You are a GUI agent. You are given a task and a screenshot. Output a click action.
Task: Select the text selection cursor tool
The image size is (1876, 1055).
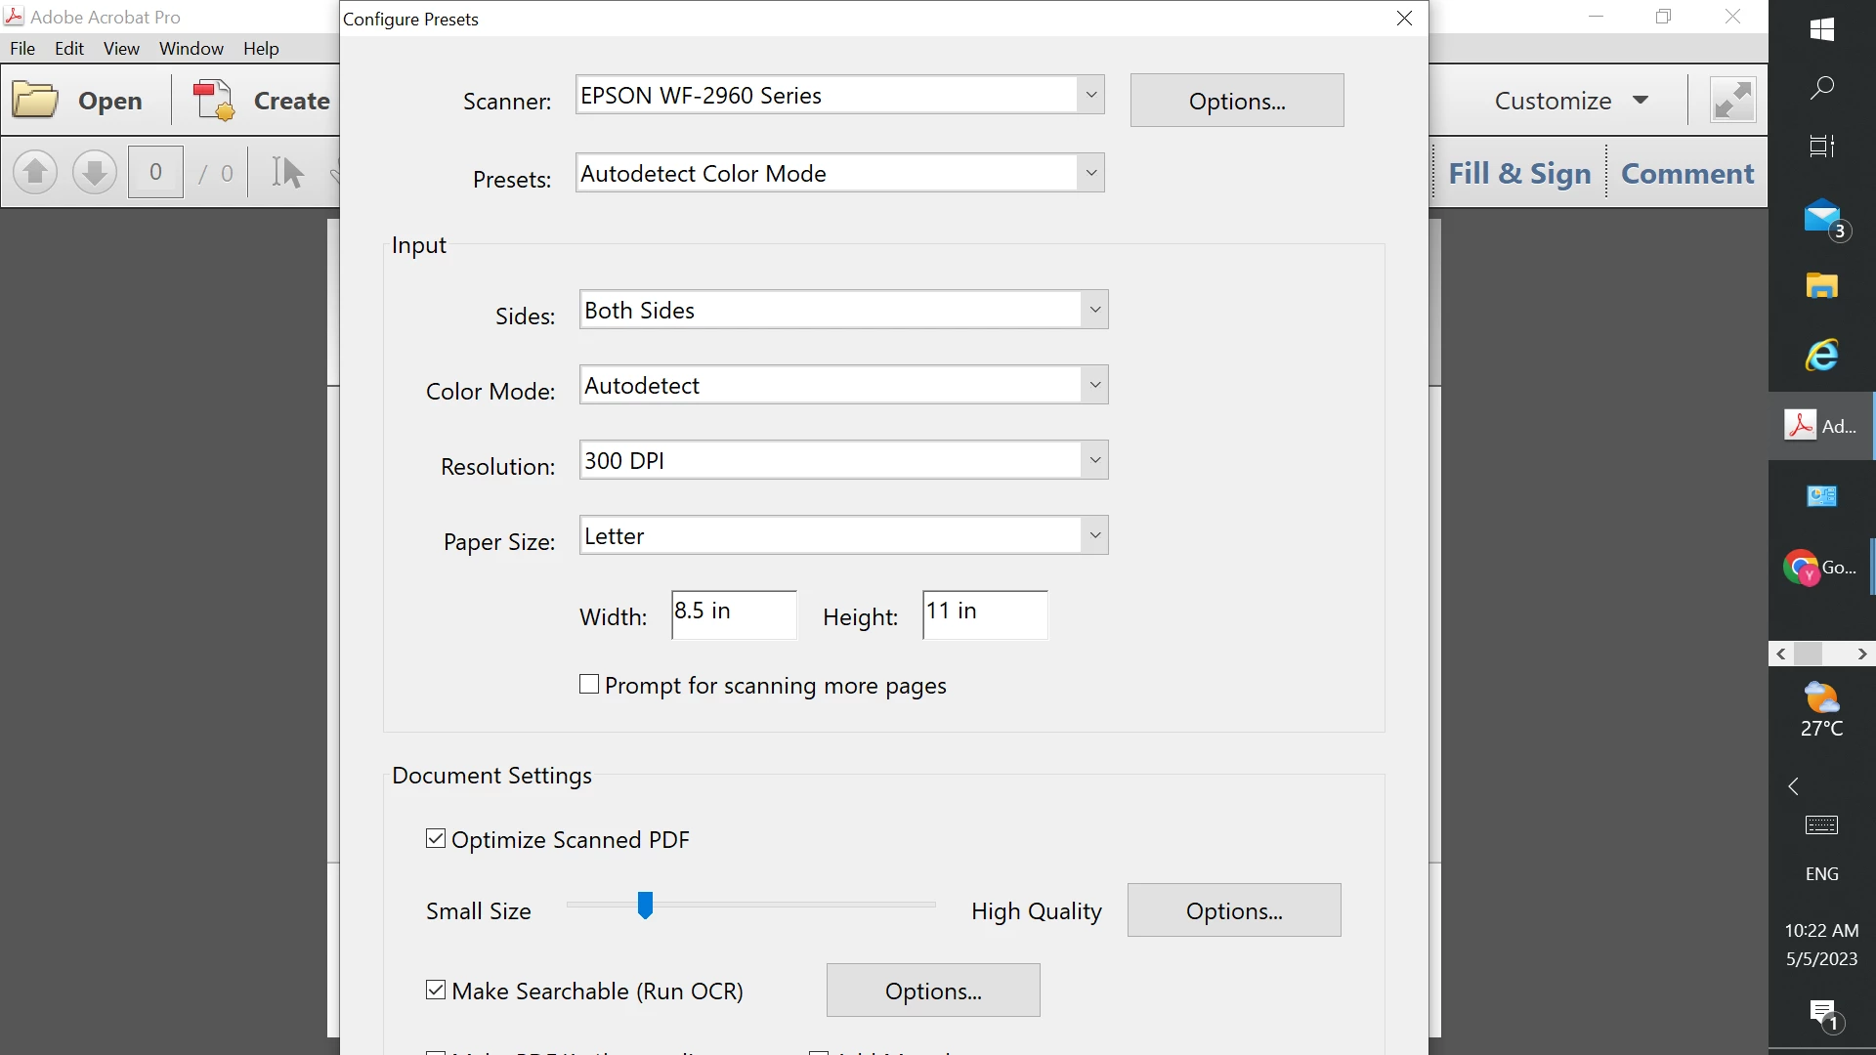tap(287, 173)
